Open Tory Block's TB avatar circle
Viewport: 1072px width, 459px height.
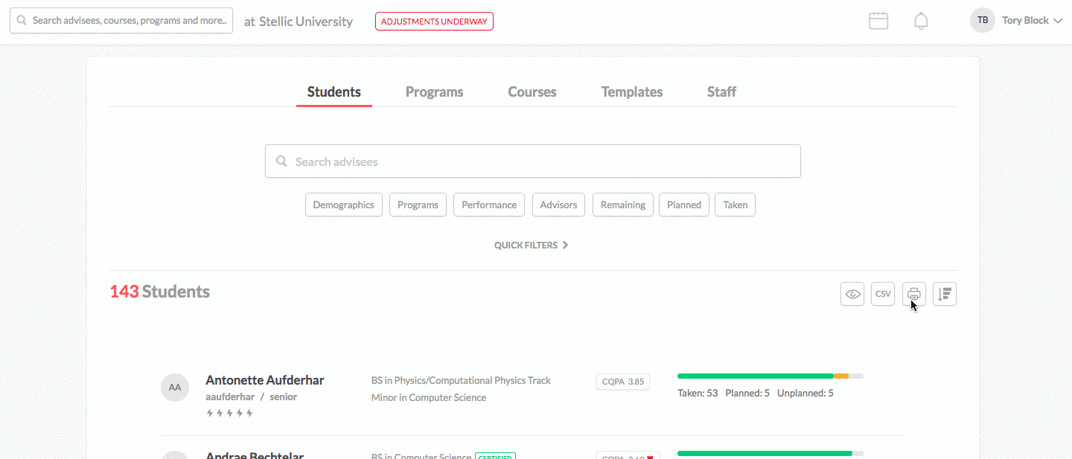(x=982, y=20)
